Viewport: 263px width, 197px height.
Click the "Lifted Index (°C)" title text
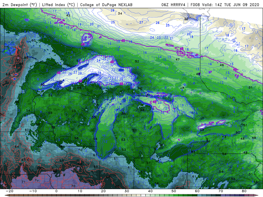[x=59, y=5]
